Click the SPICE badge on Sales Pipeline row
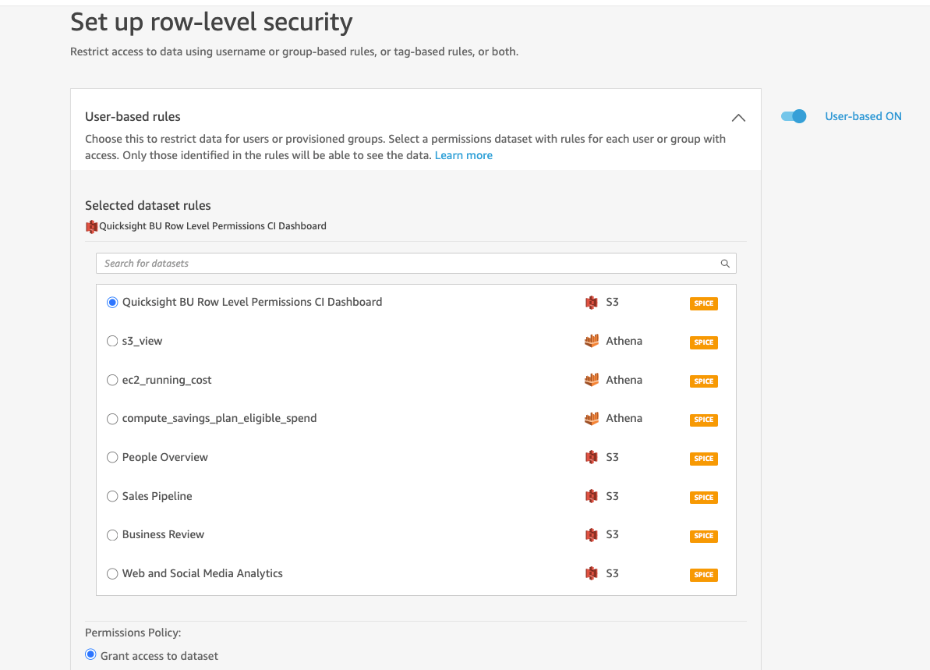The width and height of the screenshot is (930, 670). [x=703, y=498]
